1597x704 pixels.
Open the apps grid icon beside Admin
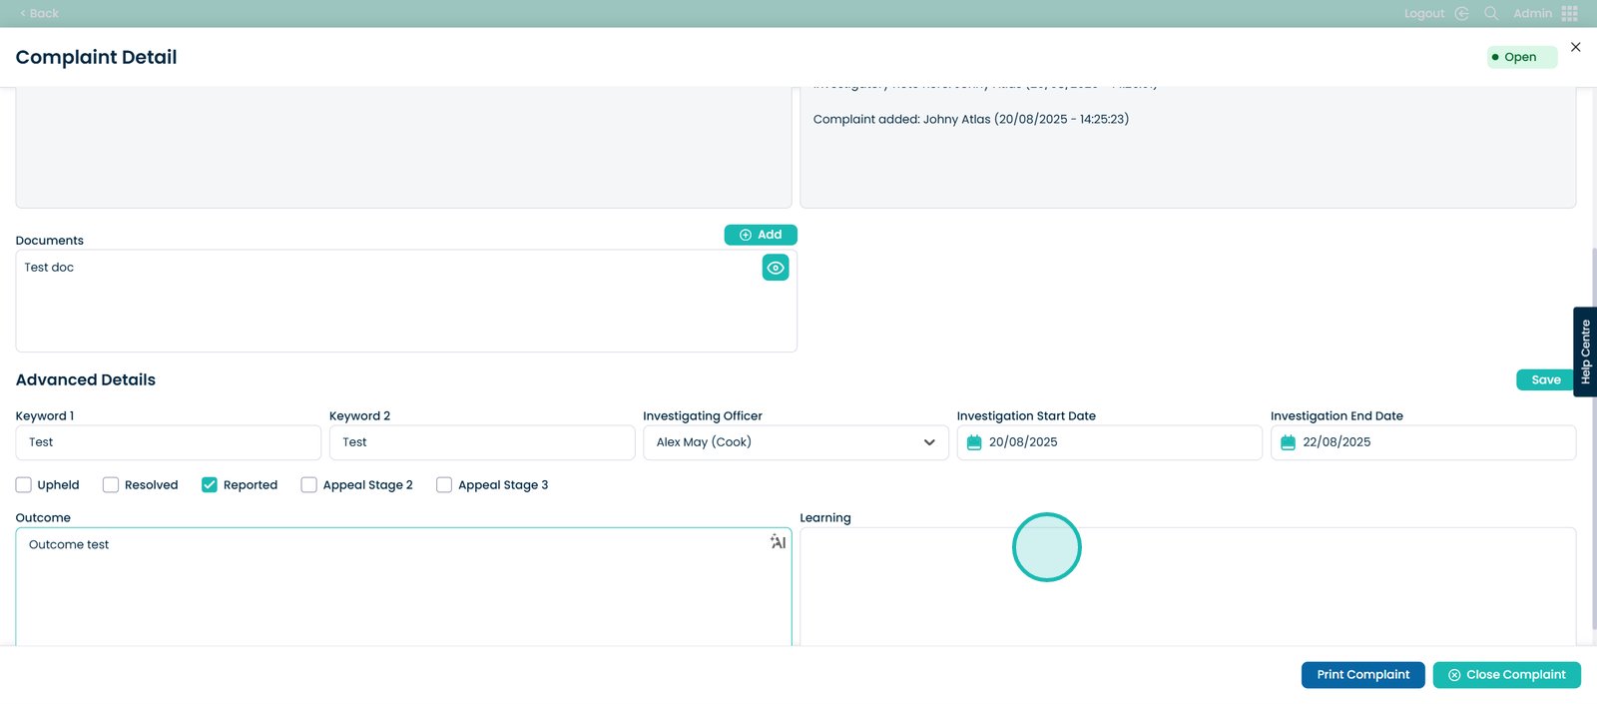point(1570,14)
